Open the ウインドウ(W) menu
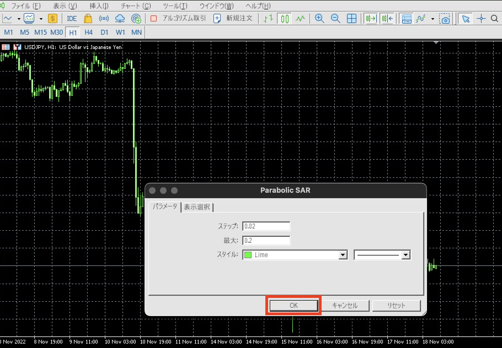This screenshot has height=348, width=502. [x=217, y=6]
